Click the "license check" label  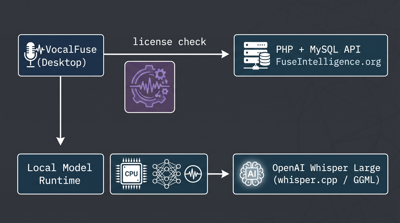169,42
